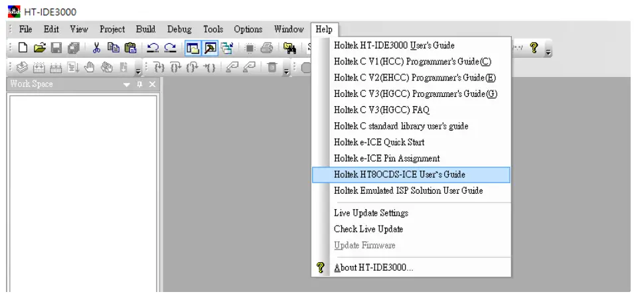The image size is (634, 296).
Task: Click the Build stacked layers icon
Action: point(22,68)
